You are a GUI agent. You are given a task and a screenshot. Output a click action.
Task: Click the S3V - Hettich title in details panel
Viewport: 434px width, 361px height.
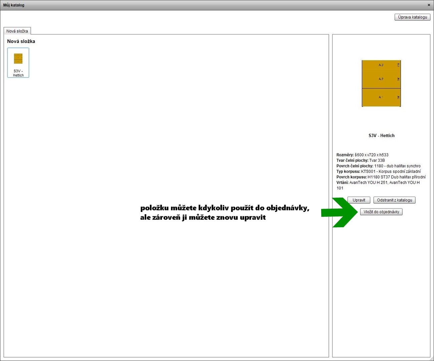(381, 135)
